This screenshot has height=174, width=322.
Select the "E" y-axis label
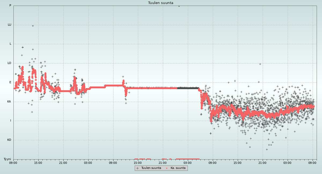pos(10,82)
